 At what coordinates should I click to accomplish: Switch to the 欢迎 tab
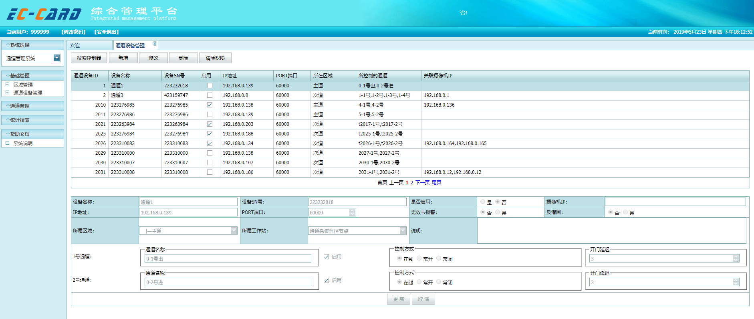click(x=90, y=45)
